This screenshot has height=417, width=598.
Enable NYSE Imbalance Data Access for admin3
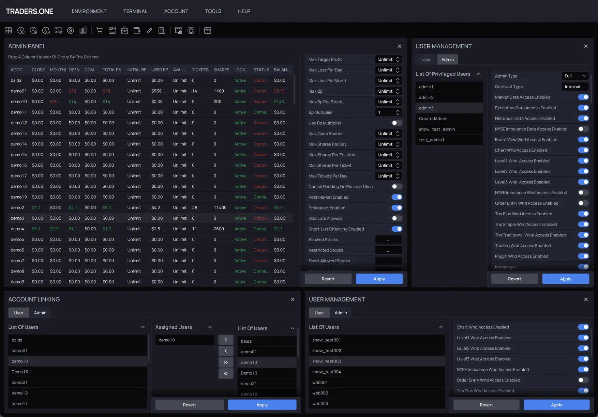click(x=583, y=129)
